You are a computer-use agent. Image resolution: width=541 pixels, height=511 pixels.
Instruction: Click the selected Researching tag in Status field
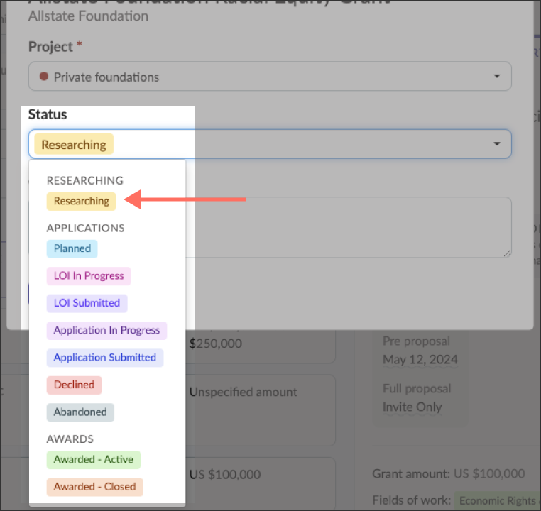point(74,145)
